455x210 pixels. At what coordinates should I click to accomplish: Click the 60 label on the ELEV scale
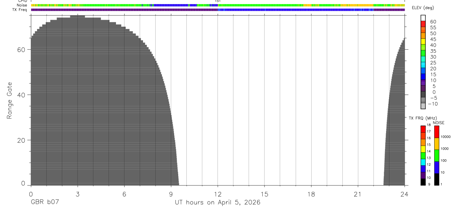433,22
